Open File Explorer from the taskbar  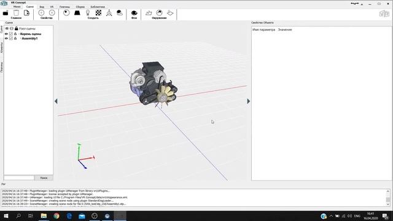point(44,215)
